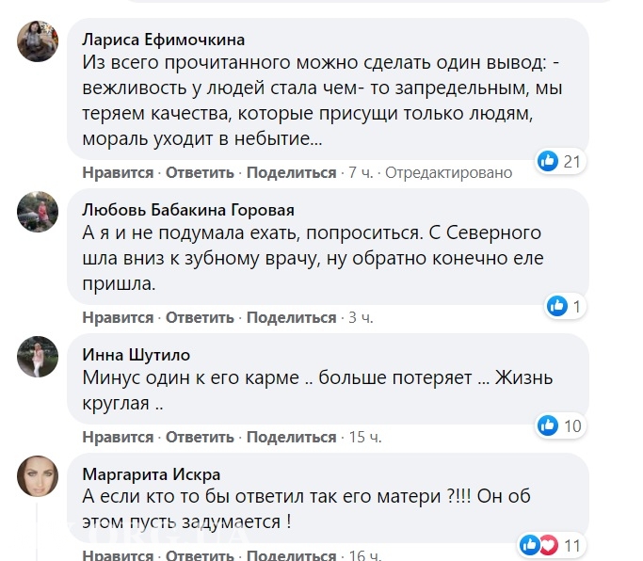Open Маргарита Искра's profile picture
643x561 pixels.
[38, 476]
